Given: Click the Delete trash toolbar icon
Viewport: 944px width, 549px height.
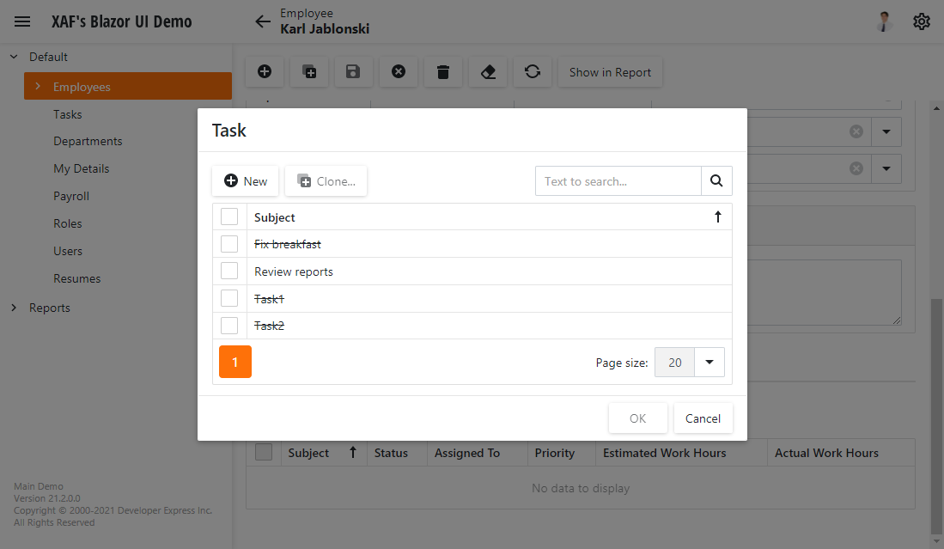Looking at the screenshot, I should [443, 71].
